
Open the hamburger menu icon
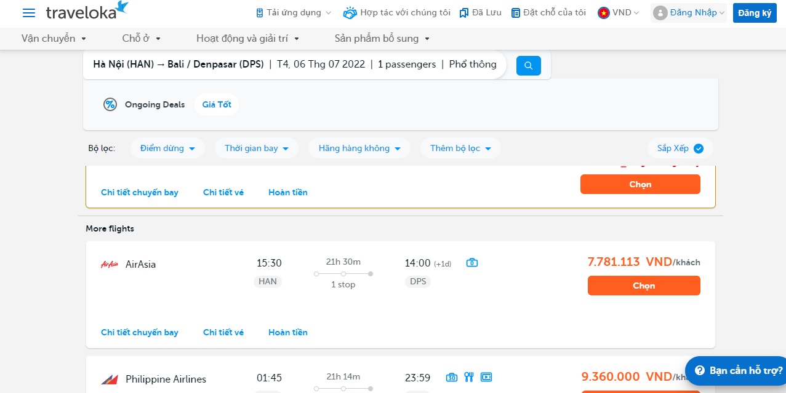coord(29,13)
